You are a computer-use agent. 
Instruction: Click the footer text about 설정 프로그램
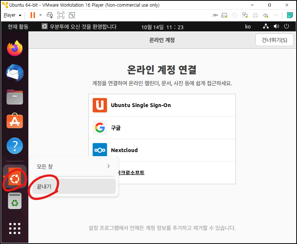click(x=162, y=228)
